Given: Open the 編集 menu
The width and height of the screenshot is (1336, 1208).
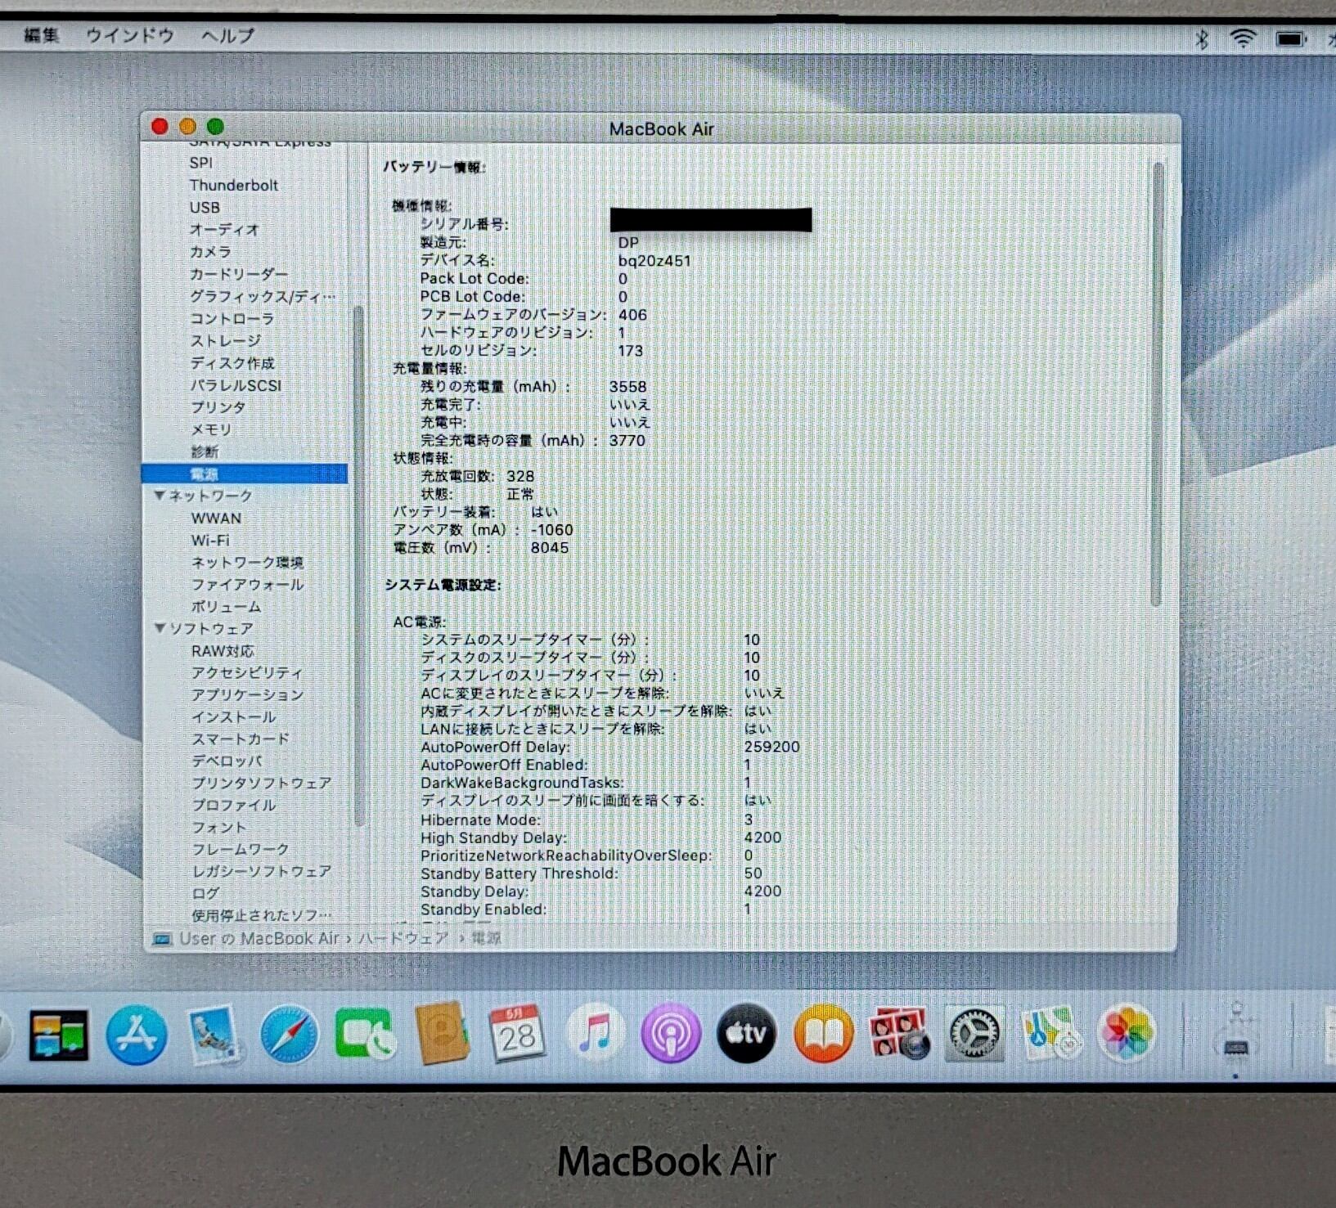Looking at the screenshot, I should point(42,35).
